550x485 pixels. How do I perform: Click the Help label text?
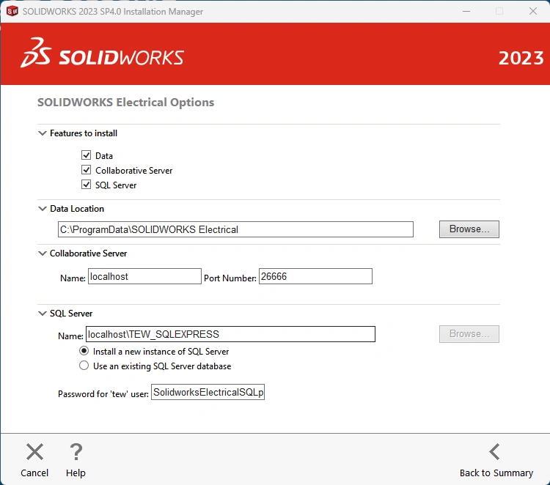[x=76, y=473]
